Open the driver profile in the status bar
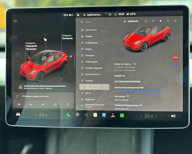The image size is (192, 154). tap(92, 15)
